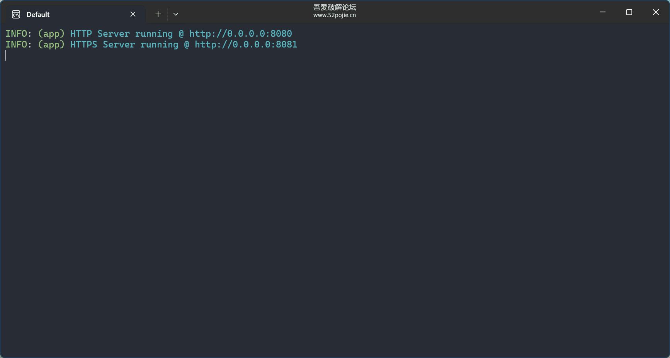Open the HTTP server link at port 8080
670x358 pixels.
click(240, 34)
